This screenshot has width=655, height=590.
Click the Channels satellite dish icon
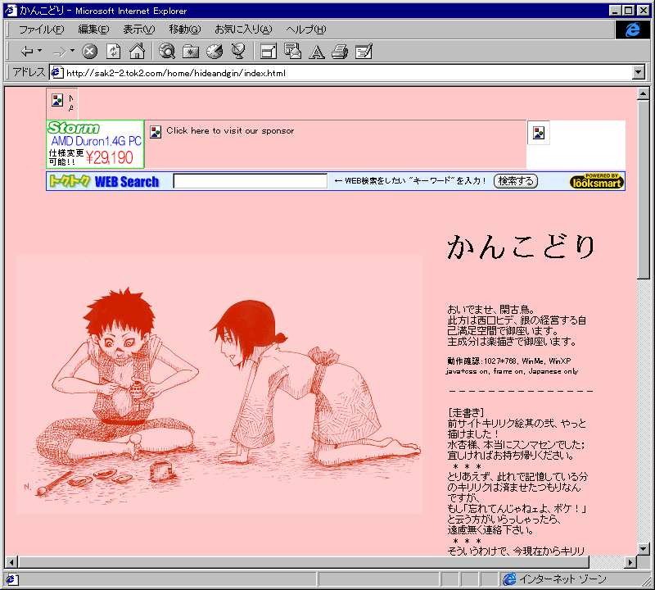(x=238, y=52)
